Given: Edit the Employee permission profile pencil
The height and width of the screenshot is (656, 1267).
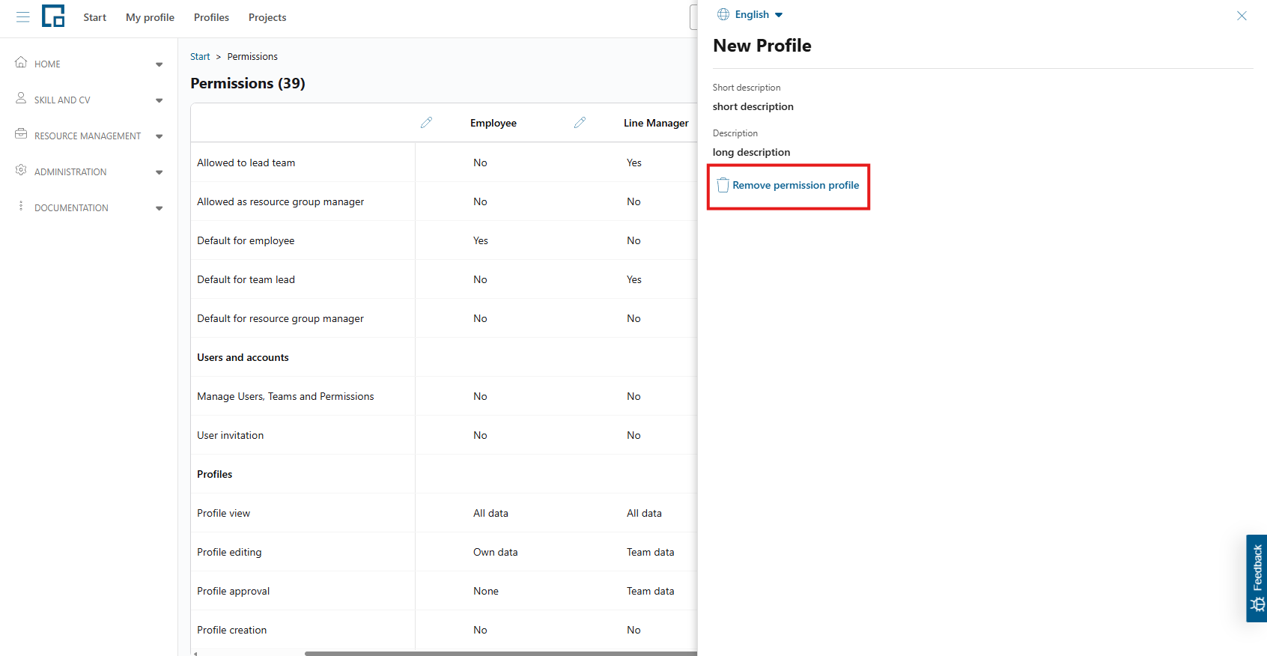Looking at the screenshot, I should click(x=426, y=122).
